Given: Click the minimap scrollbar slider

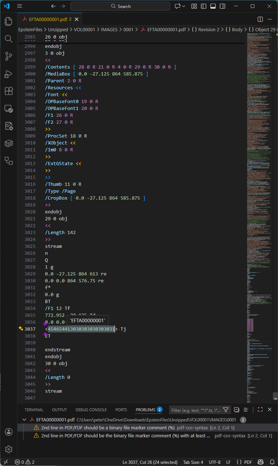Looking at the screenshot, I should 275,396.
